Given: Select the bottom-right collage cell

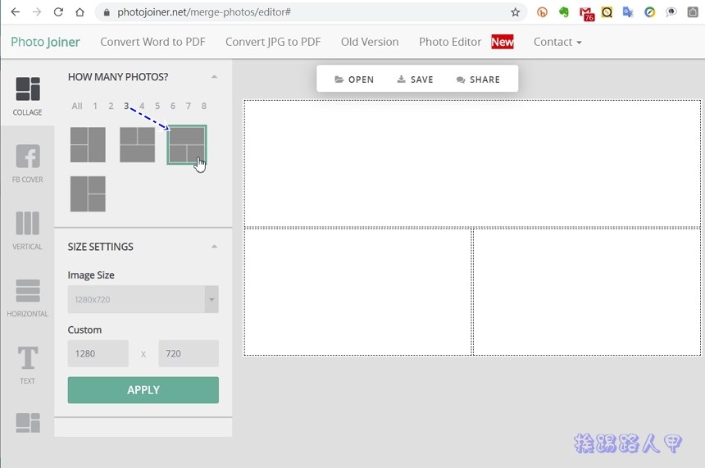Looking at the screenshot, I should pyautogui.click(x=587, y=293).
